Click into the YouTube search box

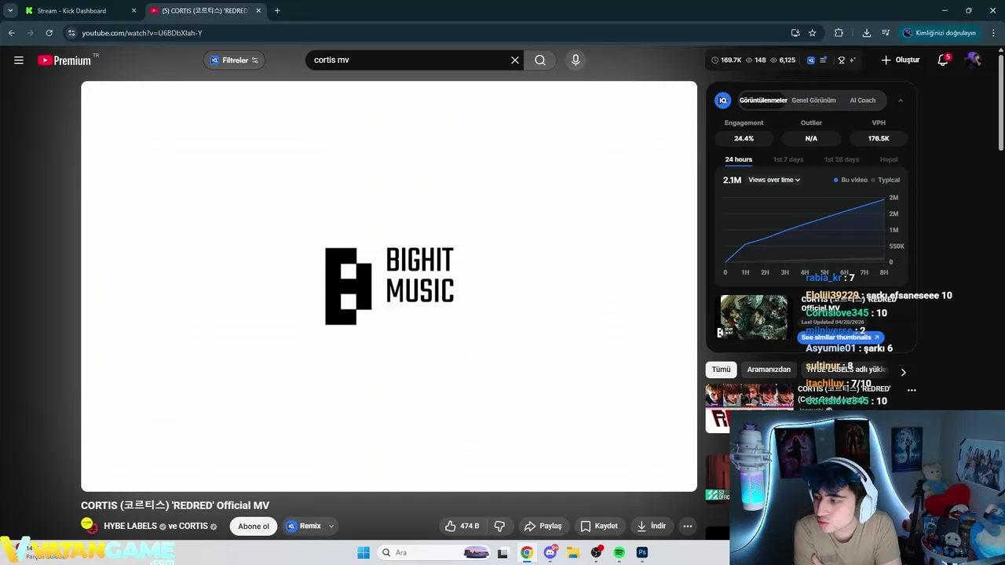coord(408,60)
